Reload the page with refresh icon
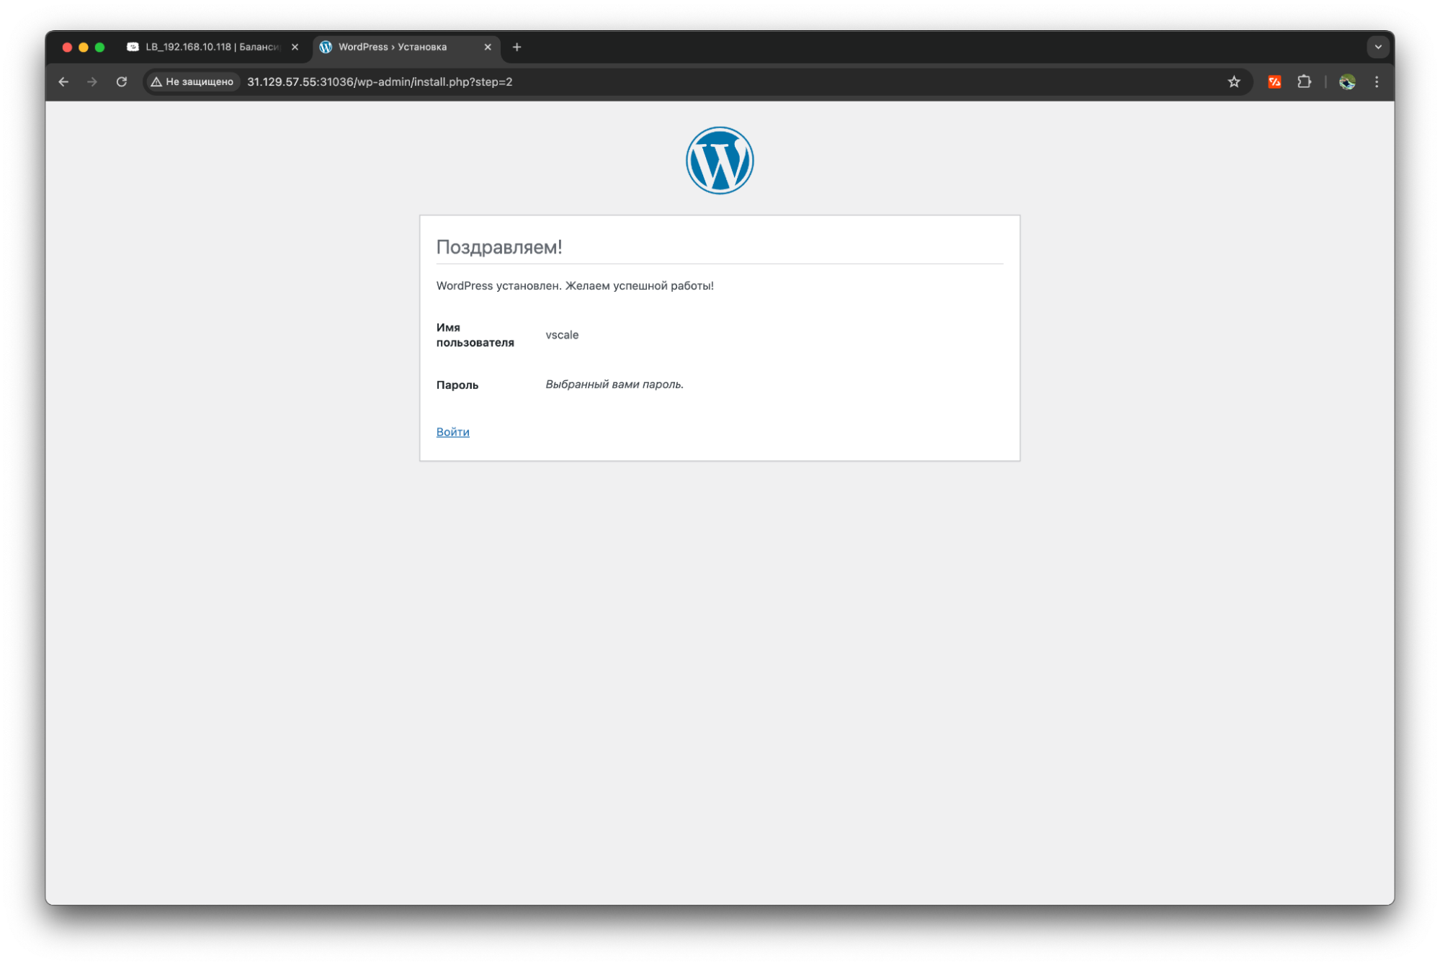 [121, 81]
